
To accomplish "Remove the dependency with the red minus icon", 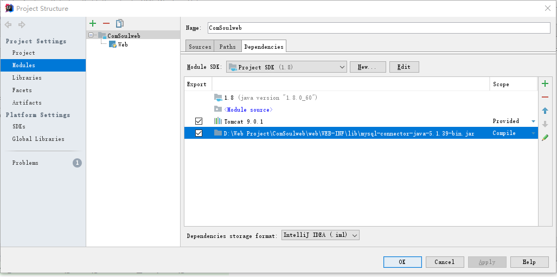I will tap(545, 98).
